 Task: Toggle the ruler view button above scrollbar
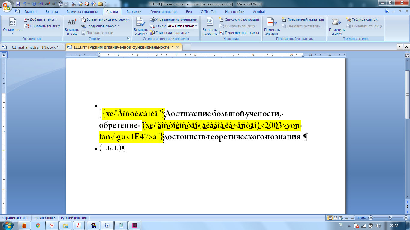[x=407, y=55]
